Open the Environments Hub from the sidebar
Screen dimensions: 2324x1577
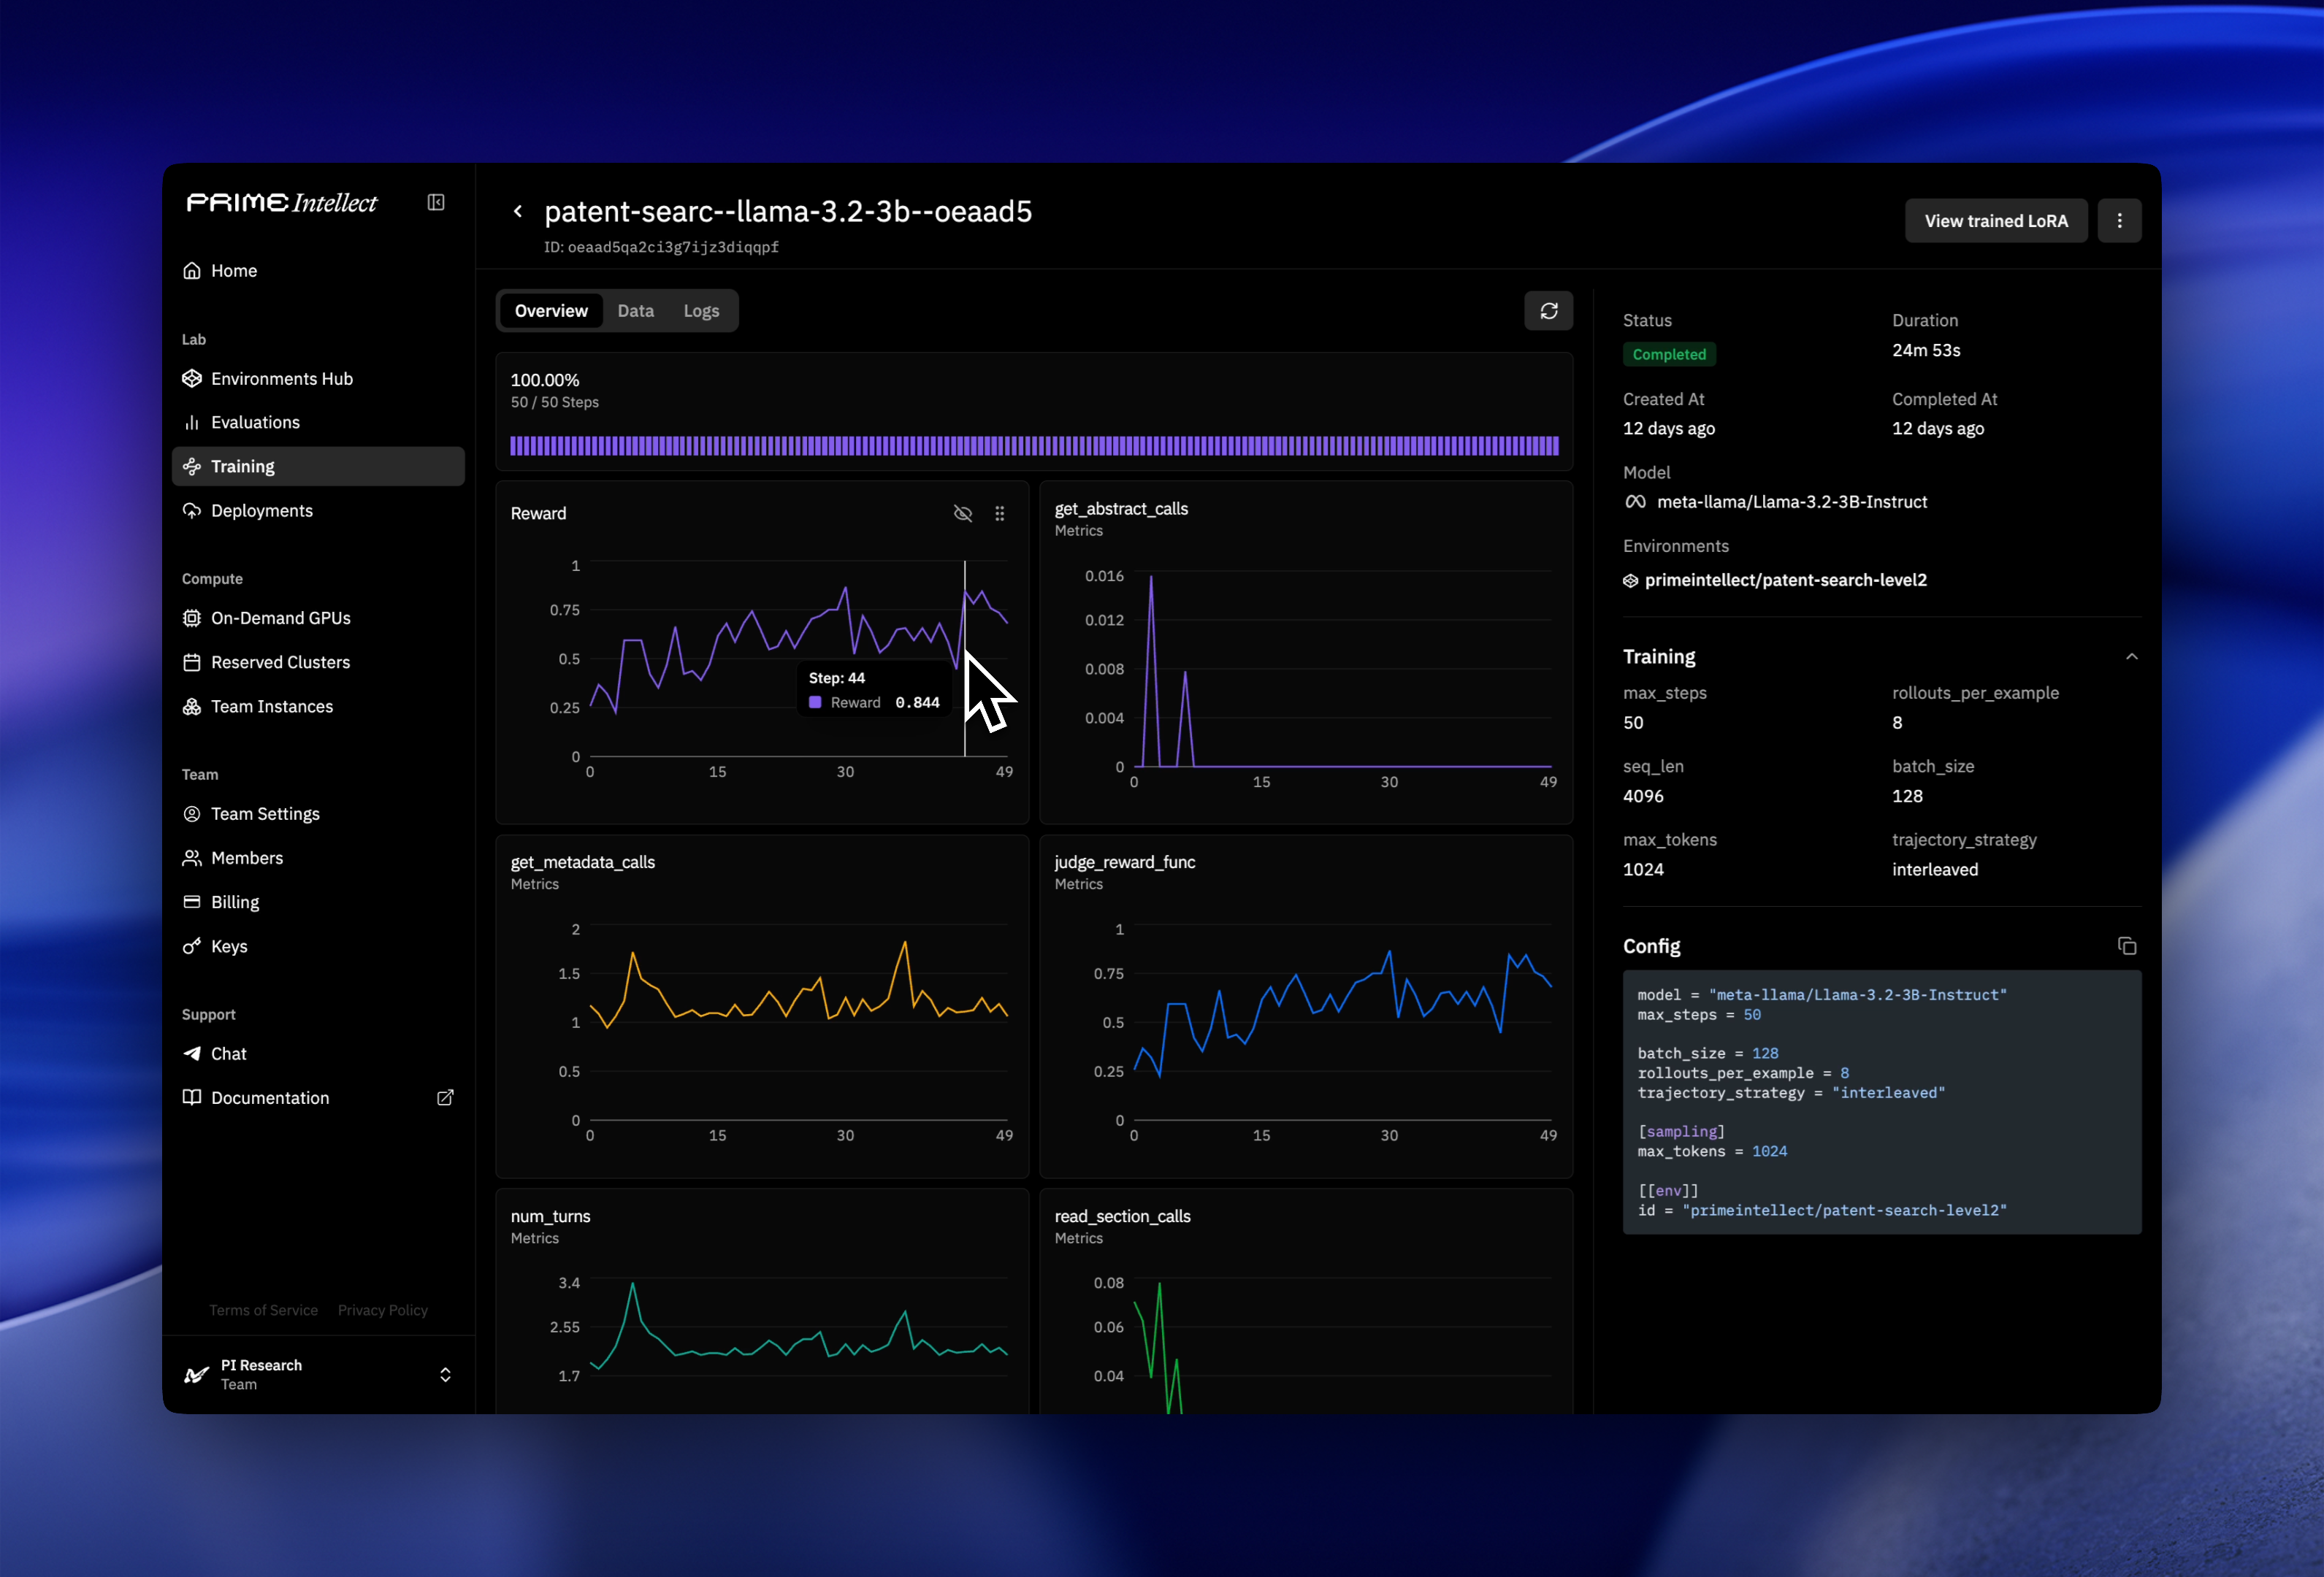tap(281, 377)
